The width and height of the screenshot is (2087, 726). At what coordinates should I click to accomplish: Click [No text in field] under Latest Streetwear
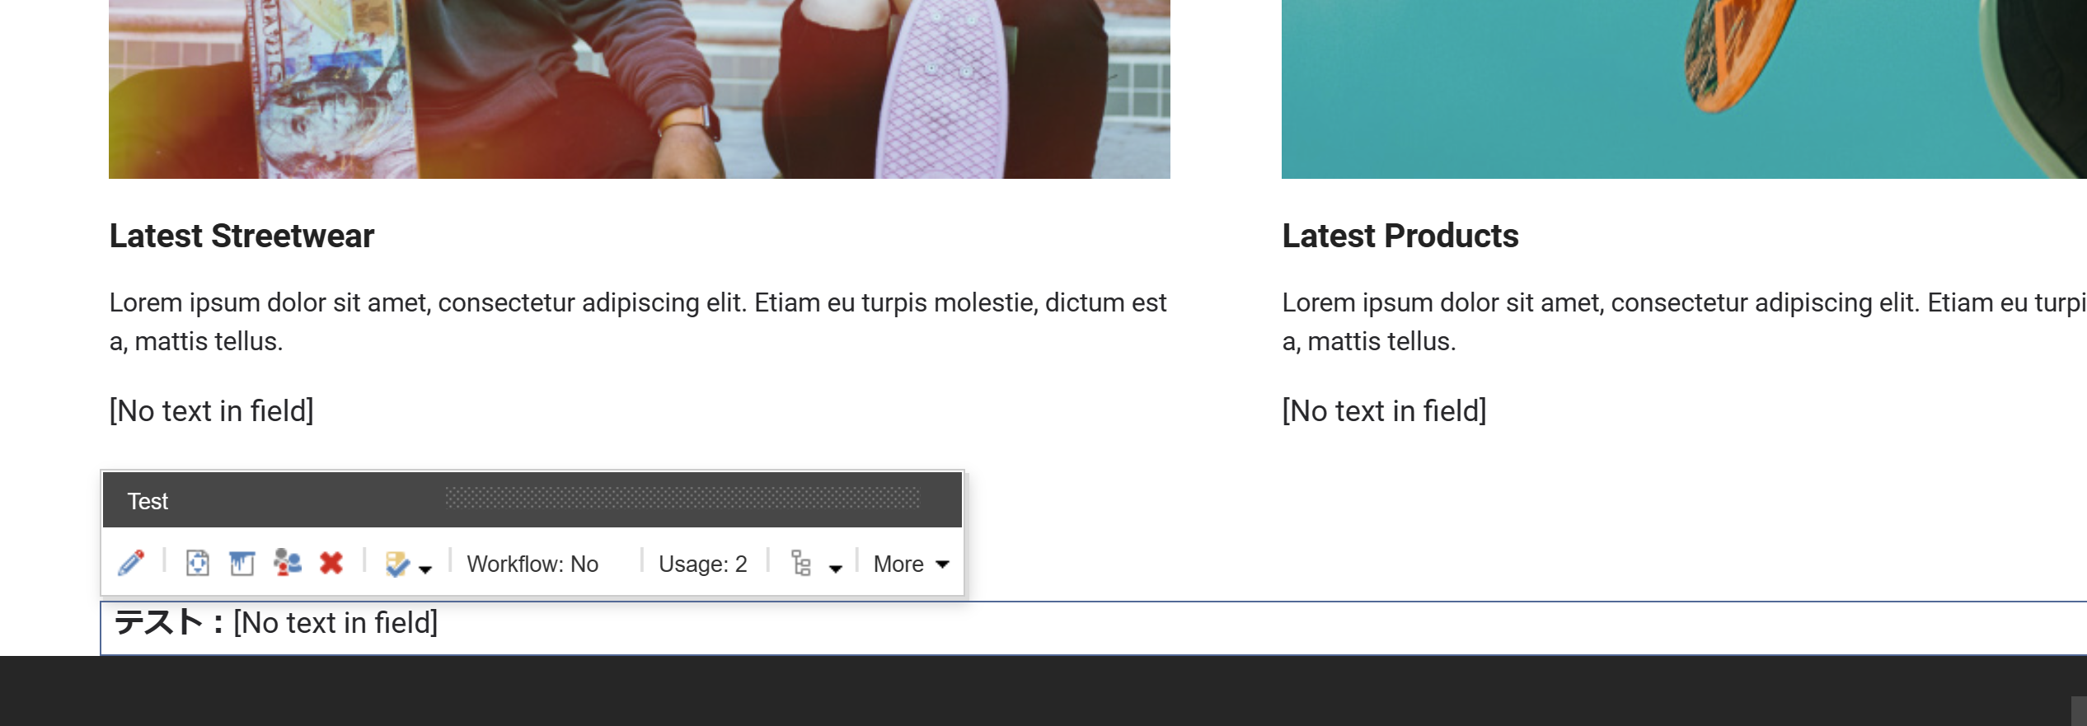212,410
